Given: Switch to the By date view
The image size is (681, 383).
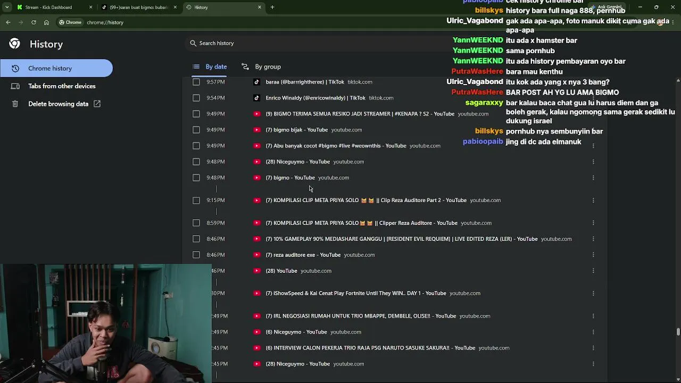Looking at the screenshot, I should click(x=210, y=66).
